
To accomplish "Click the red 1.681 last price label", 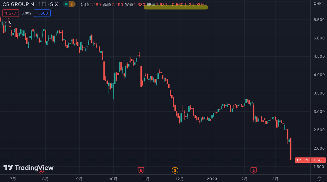I will (x=318, y=160).
